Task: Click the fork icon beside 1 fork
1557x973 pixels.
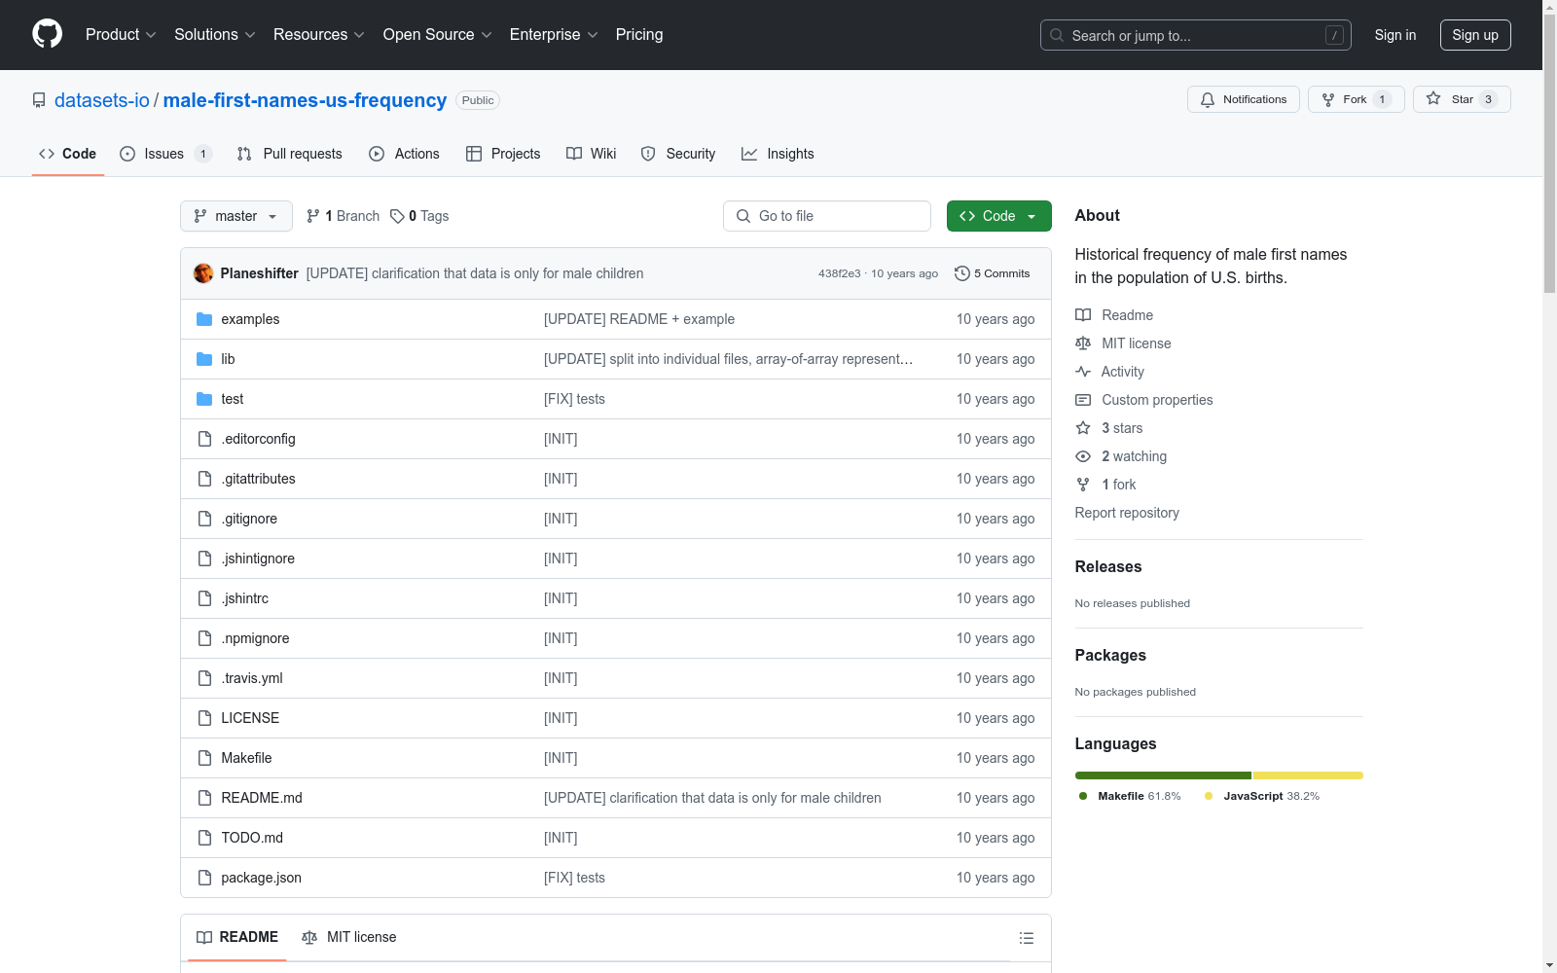Action: coord(1083,485)
